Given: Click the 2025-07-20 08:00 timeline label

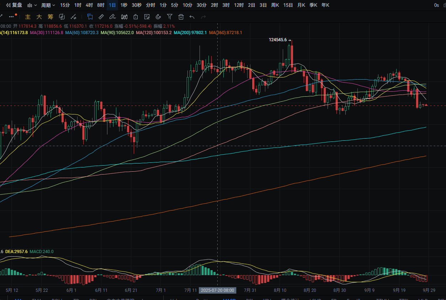Looking at the screenshot, I should [217, 290].
